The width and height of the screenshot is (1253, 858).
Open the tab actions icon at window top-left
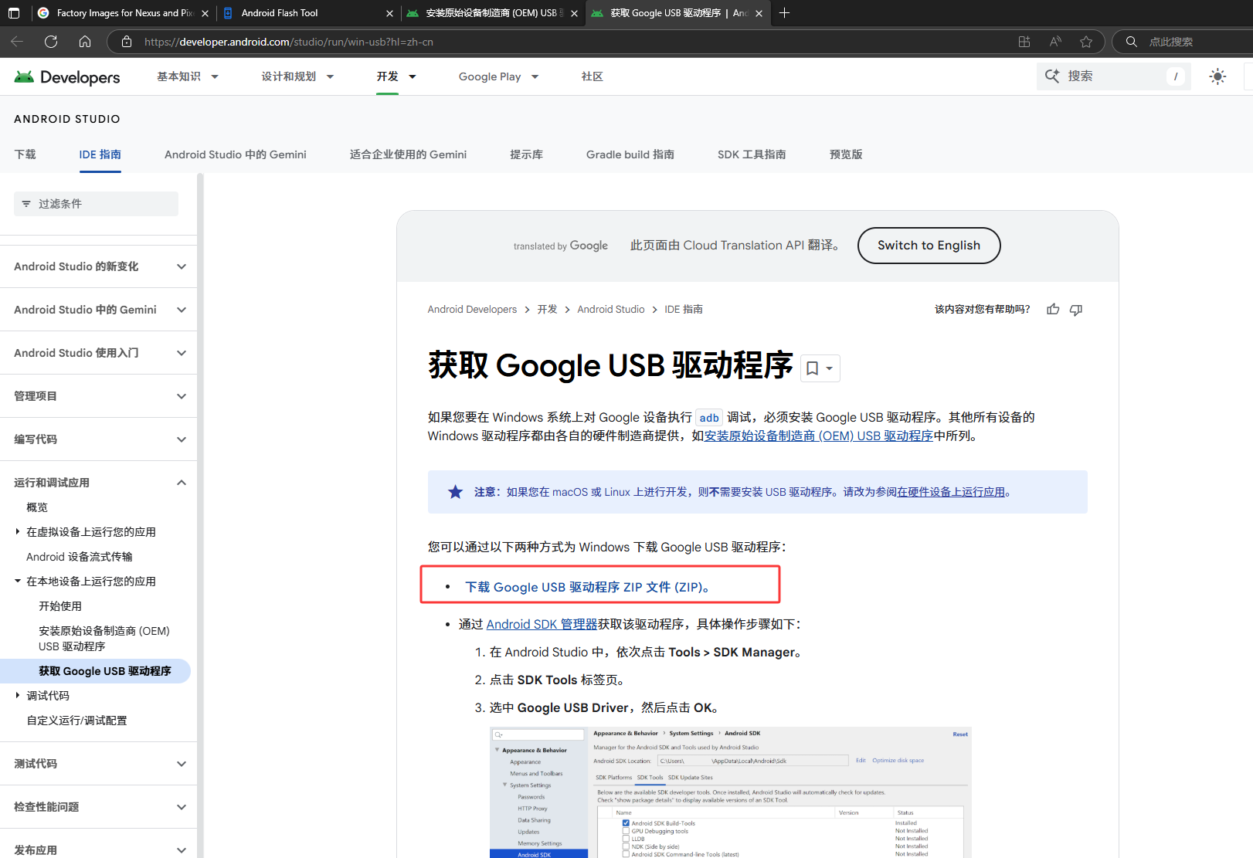(14, 13)
